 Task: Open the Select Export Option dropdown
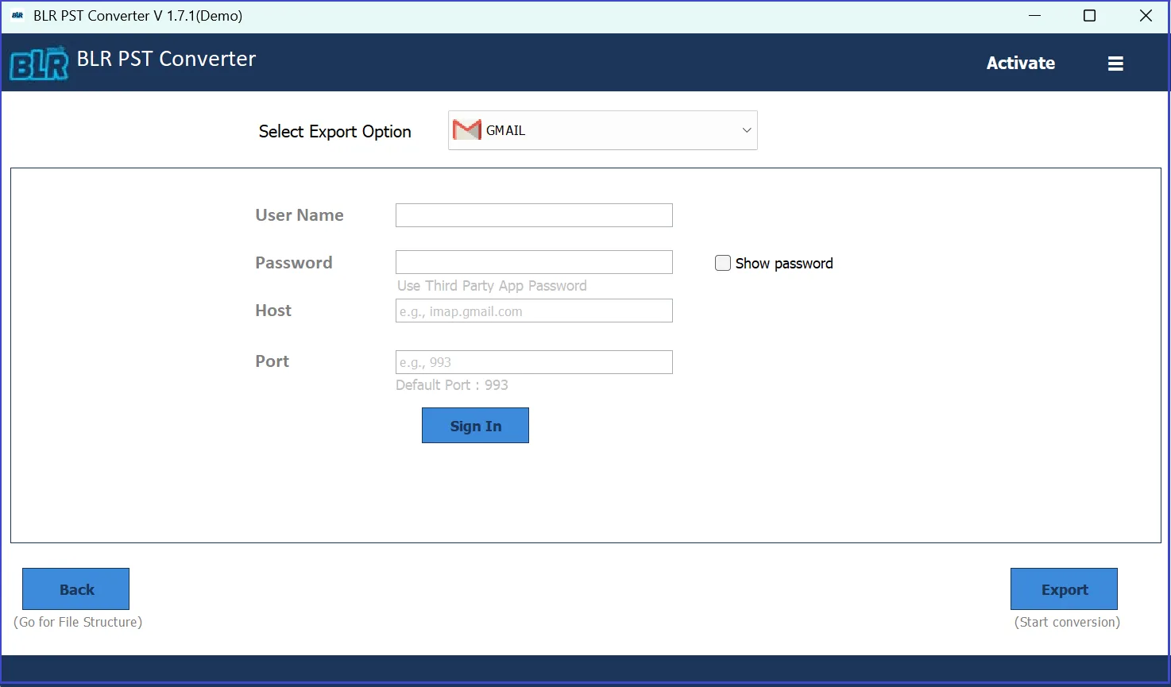point(602,129)
